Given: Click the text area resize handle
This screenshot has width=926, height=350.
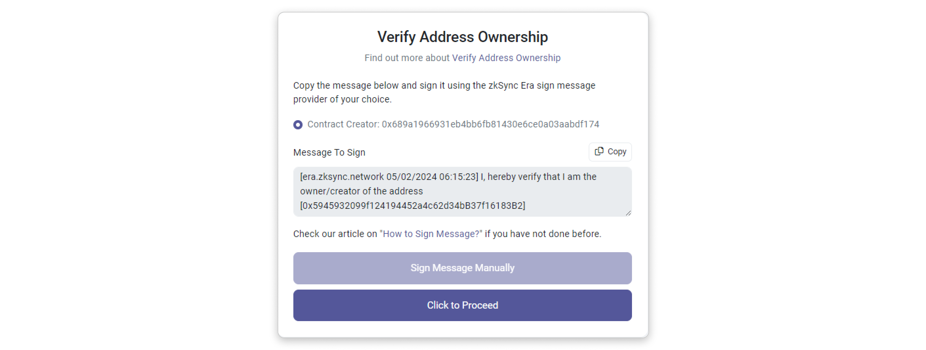Looking at the screenshot, I should (628, 213).
